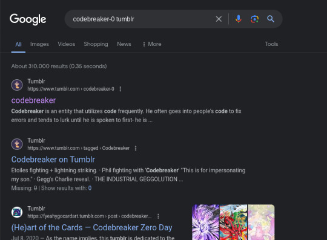Click the 'Codebreaker is an entity' snippet
This screenshot has height=240, width=327.
127,115
